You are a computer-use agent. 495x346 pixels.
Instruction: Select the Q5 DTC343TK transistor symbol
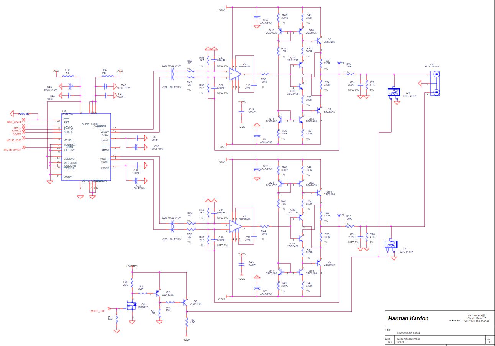pyautogui.click(x=391, y=244)
